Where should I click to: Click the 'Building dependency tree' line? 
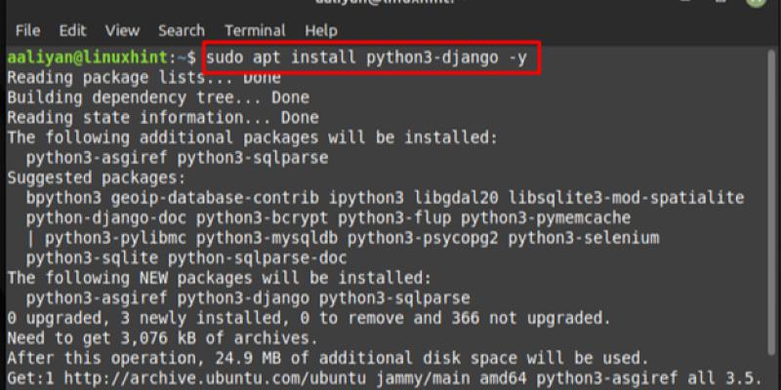[158, 97]
